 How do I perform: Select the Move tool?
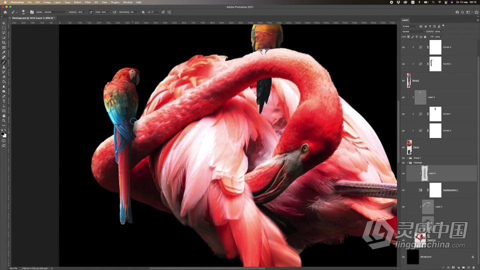[3, 23]
